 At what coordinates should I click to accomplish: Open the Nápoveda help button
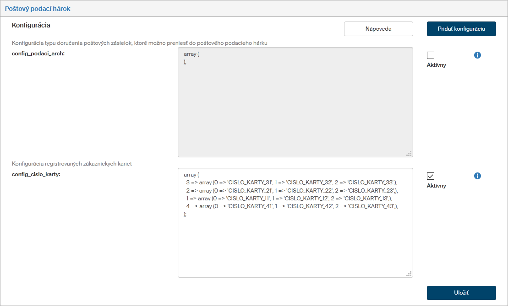pos(378,29)
